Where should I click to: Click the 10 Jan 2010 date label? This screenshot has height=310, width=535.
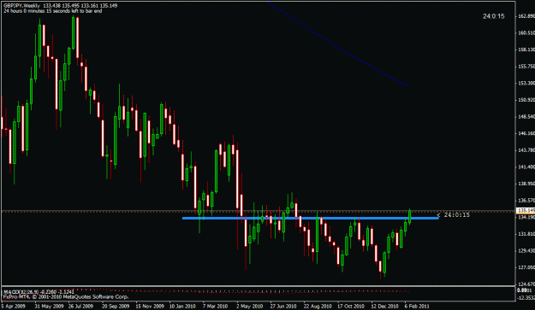182,306
